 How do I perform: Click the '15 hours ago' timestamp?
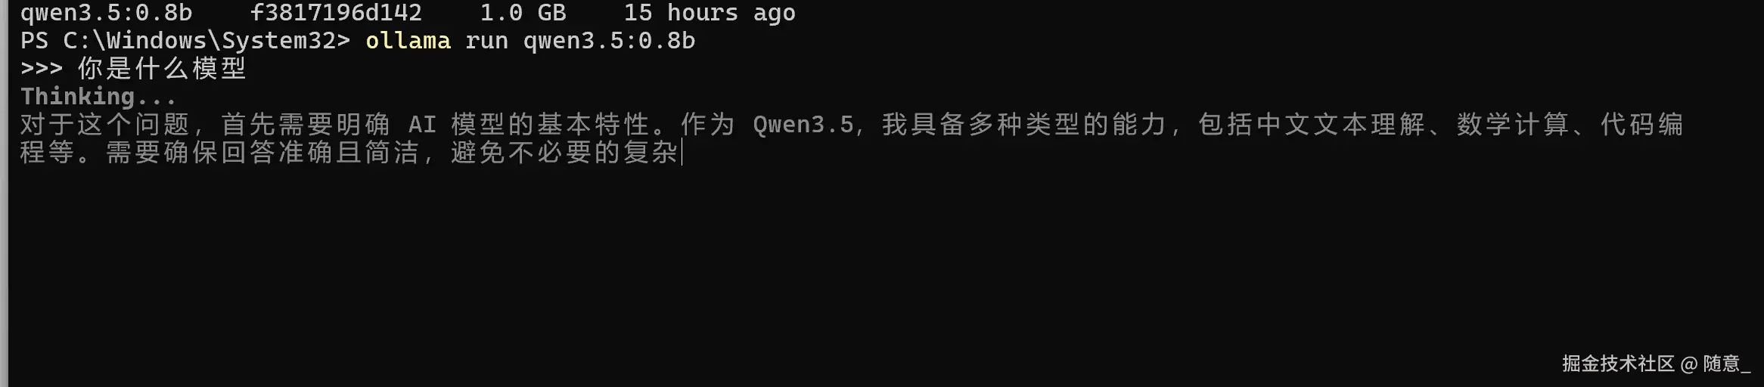(x=709, y=14)
